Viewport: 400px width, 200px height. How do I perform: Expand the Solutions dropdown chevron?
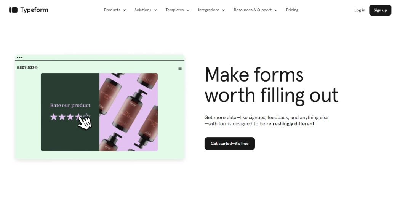pyautogui.click(x=155, y=10)
